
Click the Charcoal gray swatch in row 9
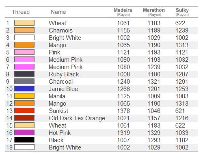pyautogui.click(x=24, y=81)
